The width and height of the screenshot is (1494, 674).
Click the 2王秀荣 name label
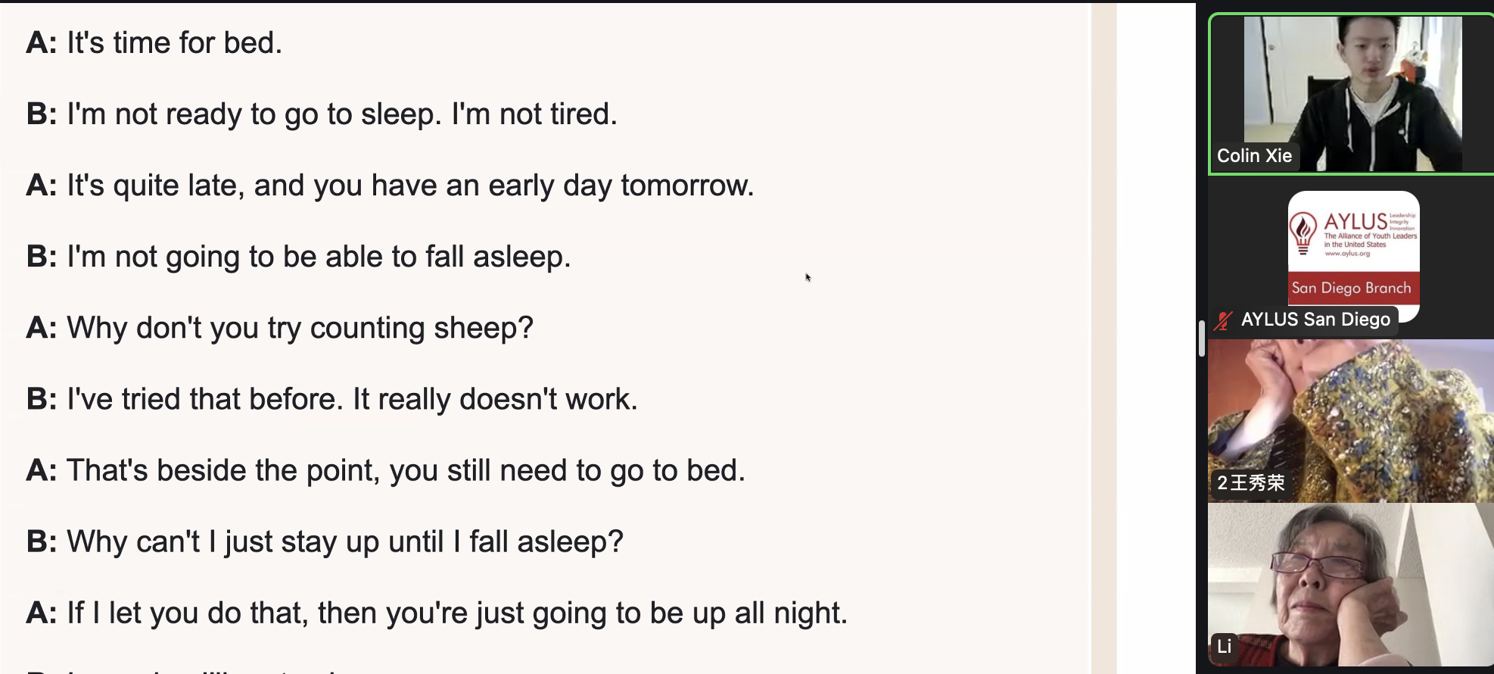(x=1250, y=483)
